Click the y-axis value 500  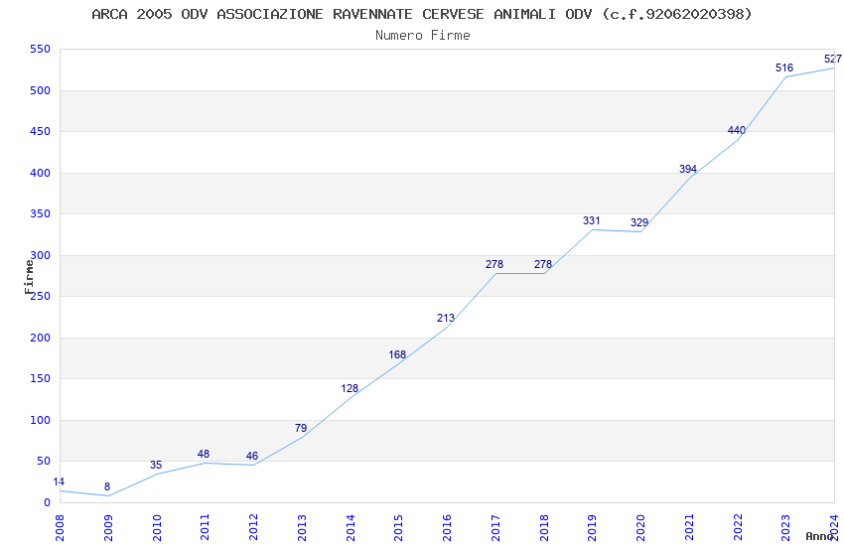(x=41, y=90)
